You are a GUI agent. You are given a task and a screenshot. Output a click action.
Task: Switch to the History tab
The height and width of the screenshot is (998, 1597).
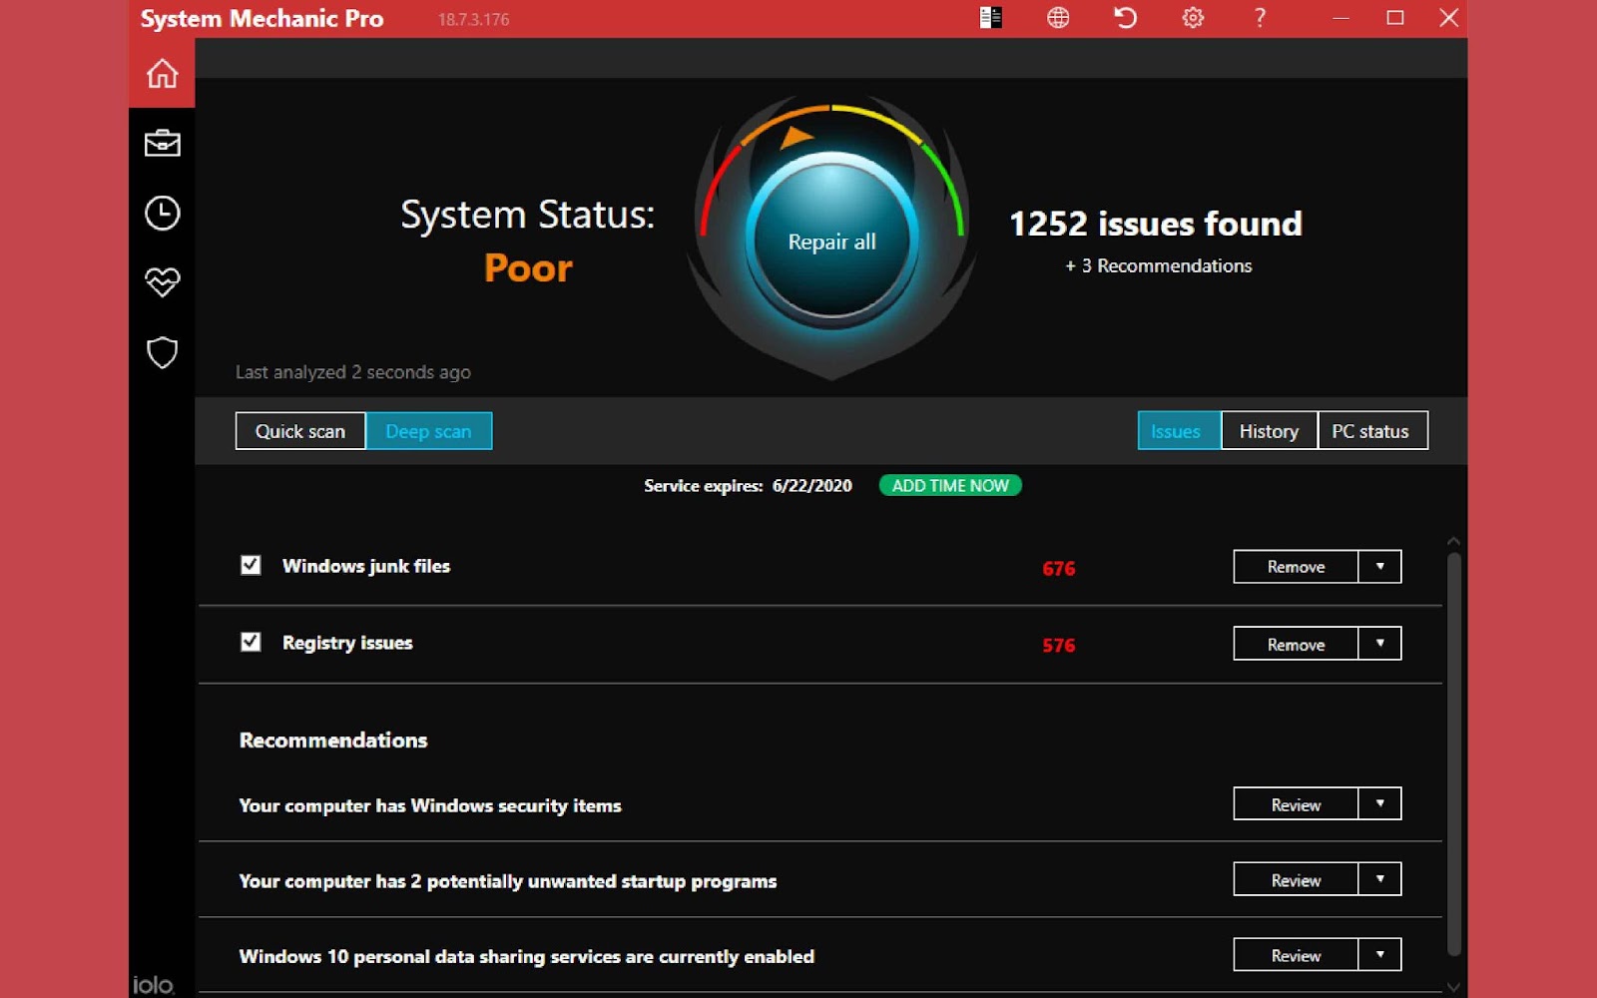click(x=1269, y=431)
